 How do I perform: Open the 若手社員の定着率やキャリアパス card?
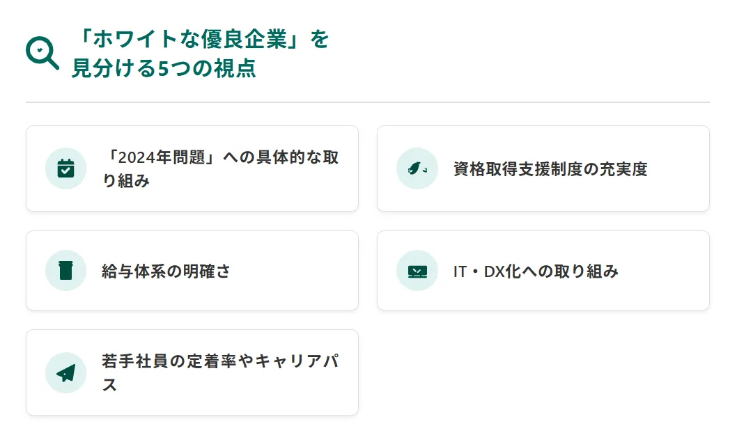pos(192,372)
